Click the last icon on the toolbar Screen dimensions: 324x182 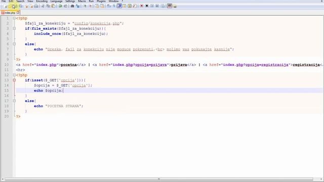(175, 6)
